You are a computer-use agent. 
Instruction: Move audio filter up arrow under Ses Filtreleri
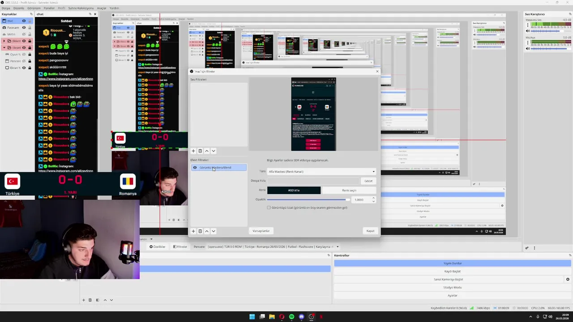pos(207,151)
